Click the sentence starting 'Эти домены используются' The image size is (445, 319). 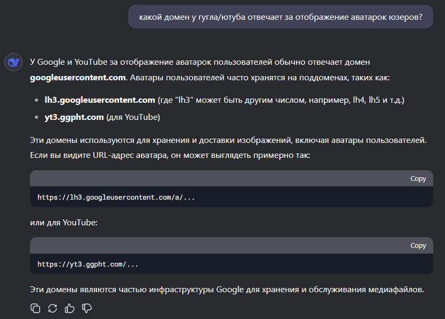[228, 140]
